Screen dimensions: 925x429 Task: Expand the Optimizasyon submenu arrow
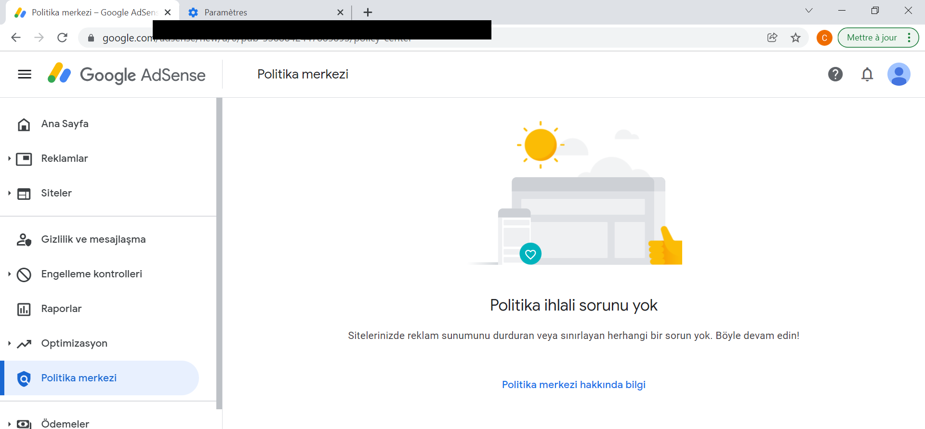[x=9, y=343]
